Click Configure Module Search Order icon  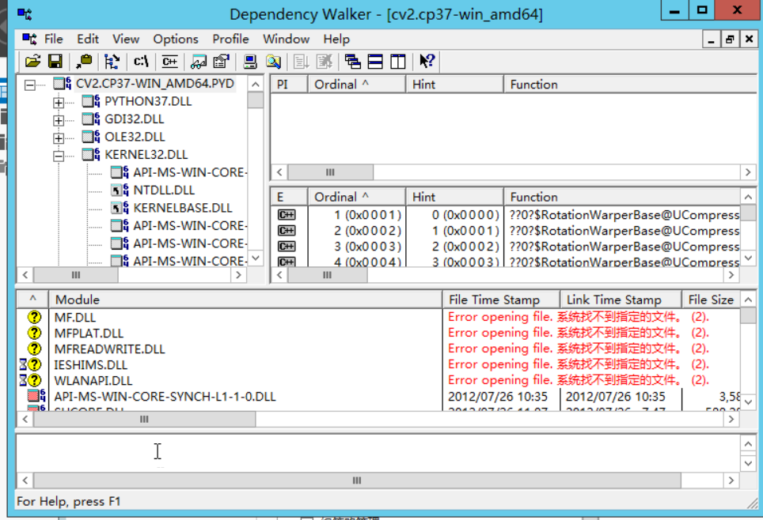[273, 61]
